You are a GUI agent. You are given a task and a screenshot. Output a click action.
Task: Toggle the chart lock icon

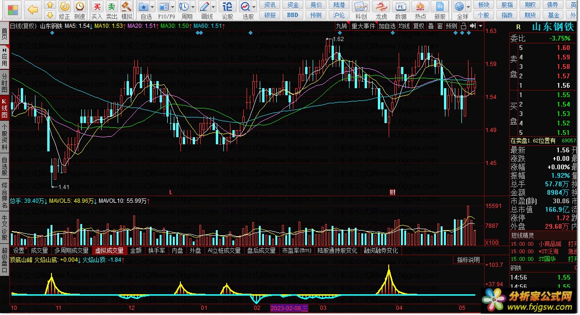(464, 26)
